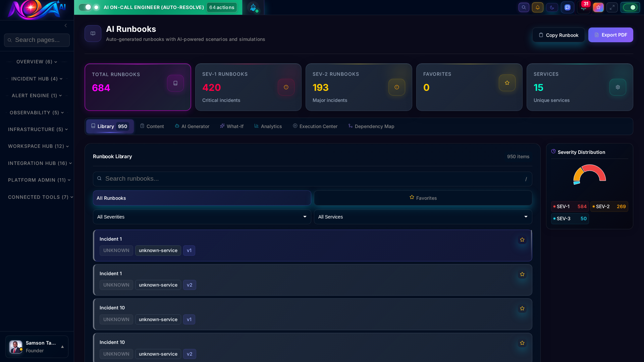The image size is (644, 362).
Task: Open the All Services dropdown
Action: [423, 217]
